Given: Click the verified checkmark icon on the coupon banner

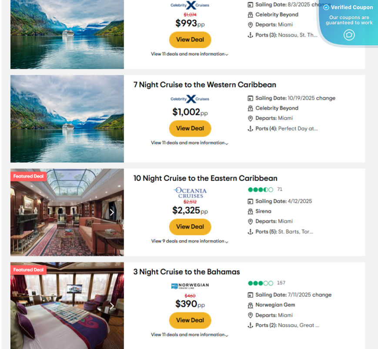Looking at the screenshot, I should point(325,7).
